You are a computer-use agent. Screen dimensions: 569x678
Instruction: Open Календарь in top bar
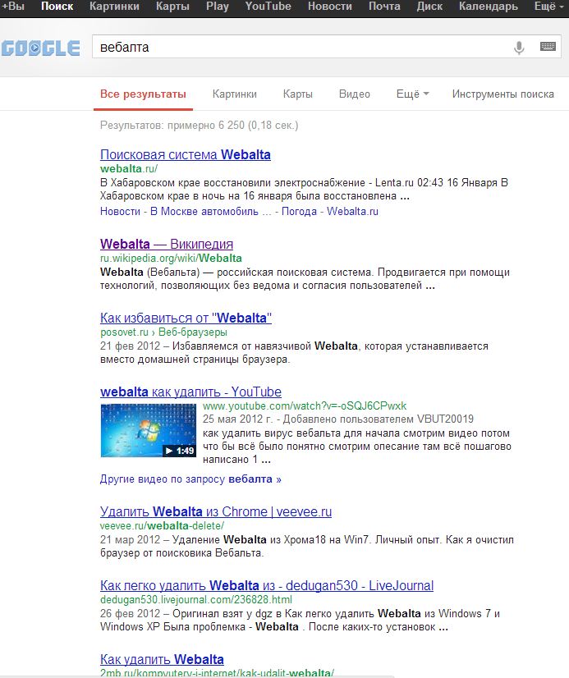(x=489, y=7)
